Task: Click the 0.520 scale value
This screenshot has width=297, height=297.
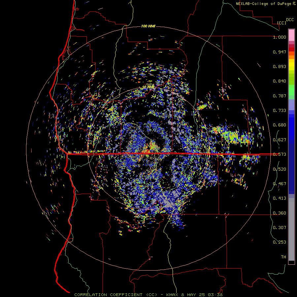Action: pos(280,169)
